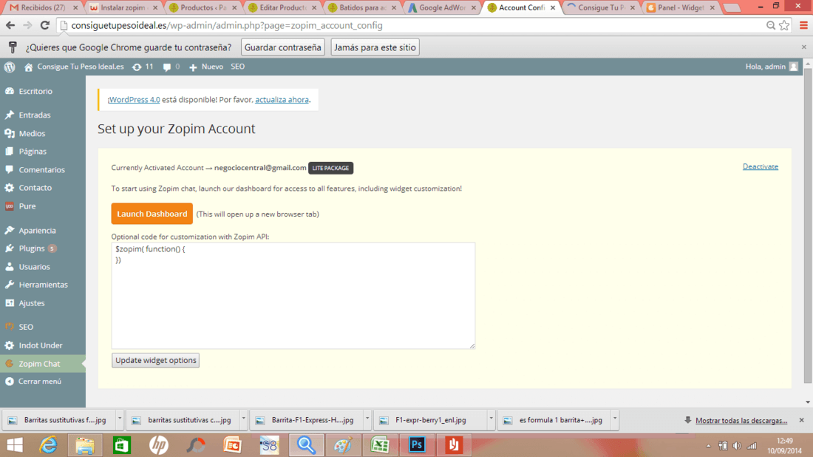Click the page vertical scrollbar
This screenshot has height=457, width=813.
click(x=808, y=226)
